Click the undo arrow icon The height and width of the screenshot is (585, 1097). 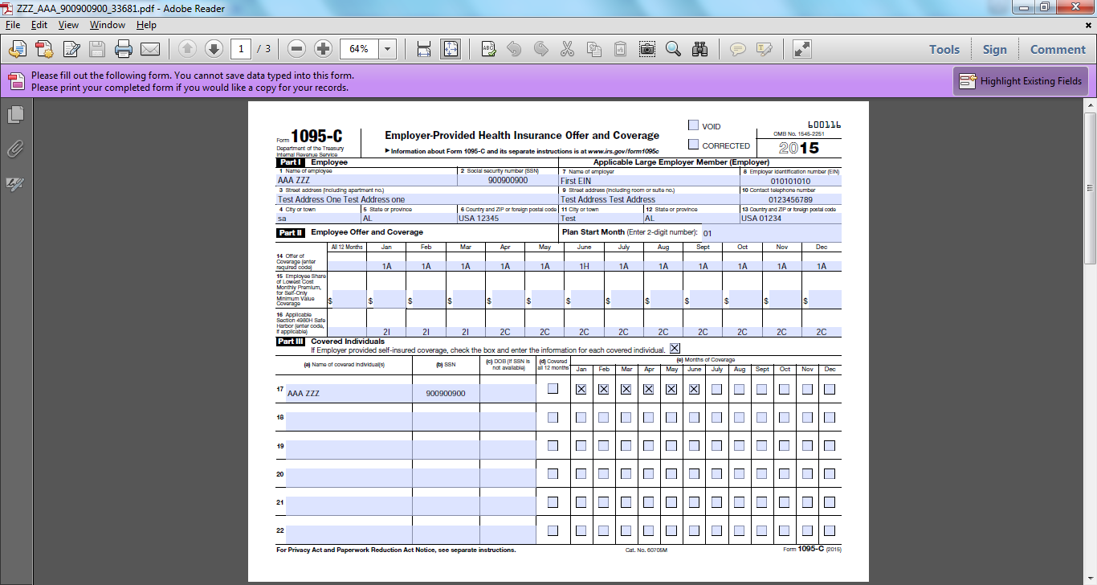(514, 49)
